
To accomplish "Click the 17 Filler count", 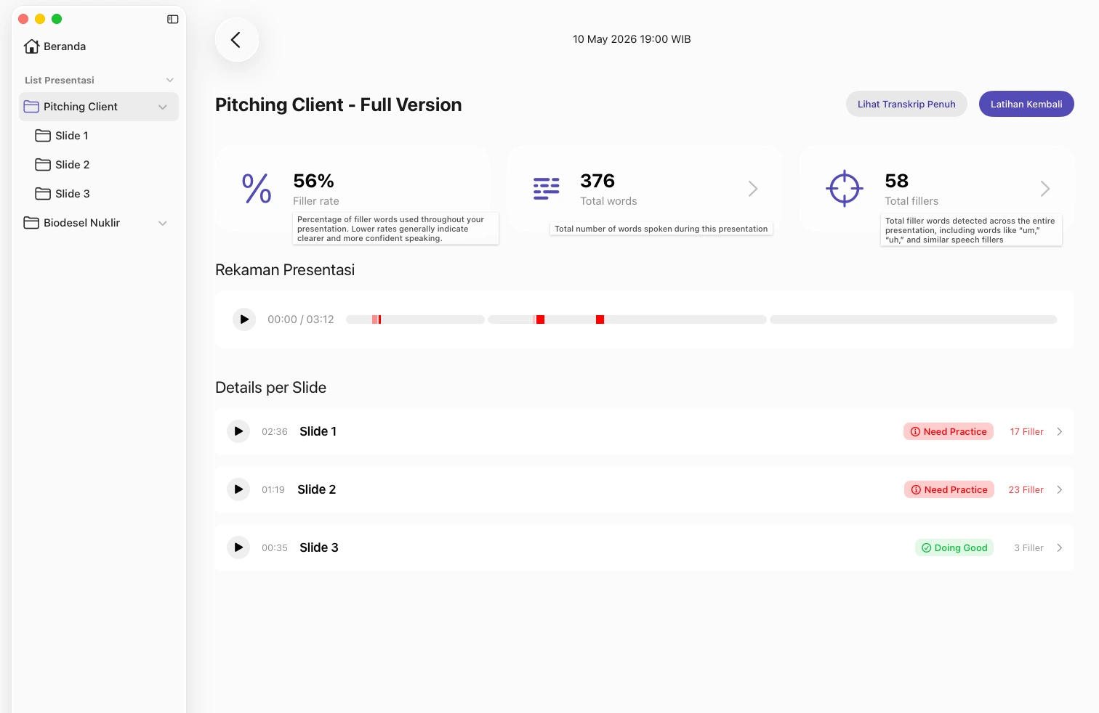I will click(x=1026, y=431).
